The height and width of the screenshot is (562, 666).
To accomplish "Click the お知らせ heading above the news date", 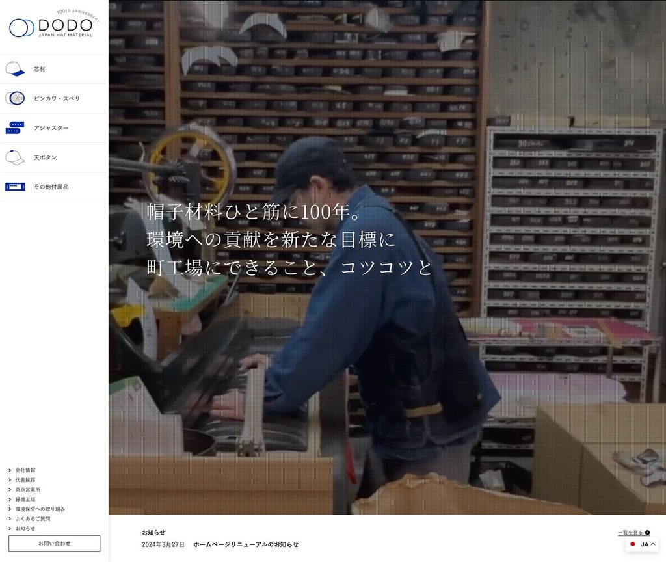I will [153, 532].
